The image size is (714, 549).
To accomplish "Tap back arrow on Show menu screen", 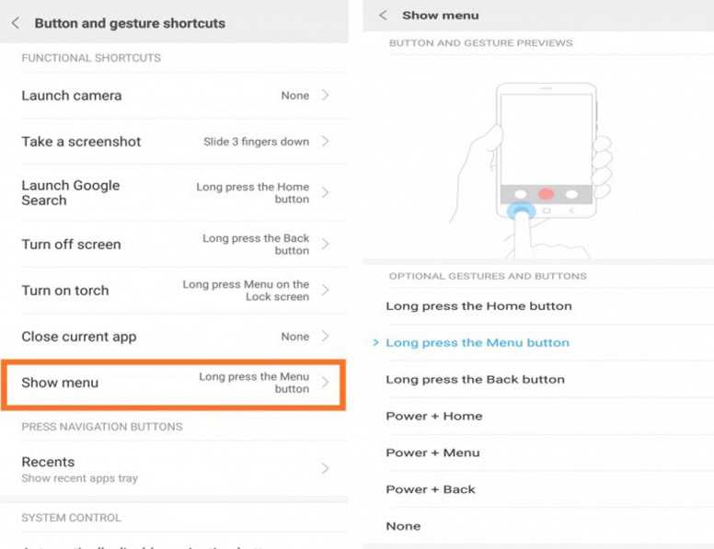I will pos(384,15).
